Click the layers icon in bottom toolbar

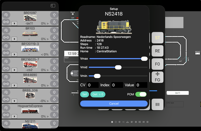(112, 122)
